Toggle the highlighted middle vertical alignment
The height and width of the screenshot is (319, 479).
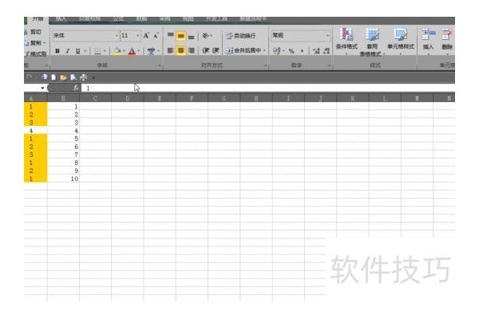tap(181, 36)
